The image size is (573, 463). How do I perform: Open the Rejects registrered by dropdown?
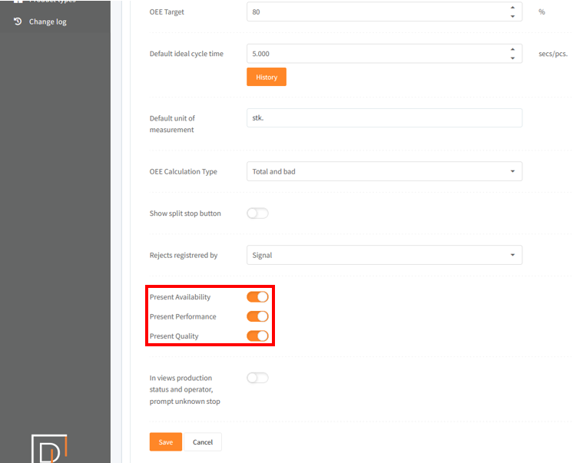385,255
